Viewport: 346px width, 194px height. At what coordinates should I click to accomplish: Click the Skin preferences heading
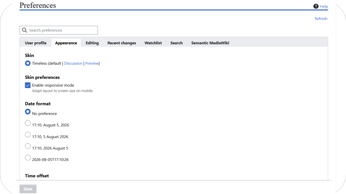click(x=42, y=77)
